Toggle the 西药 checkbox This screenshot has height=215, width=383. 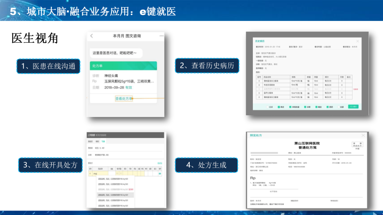tap(327, 106)
